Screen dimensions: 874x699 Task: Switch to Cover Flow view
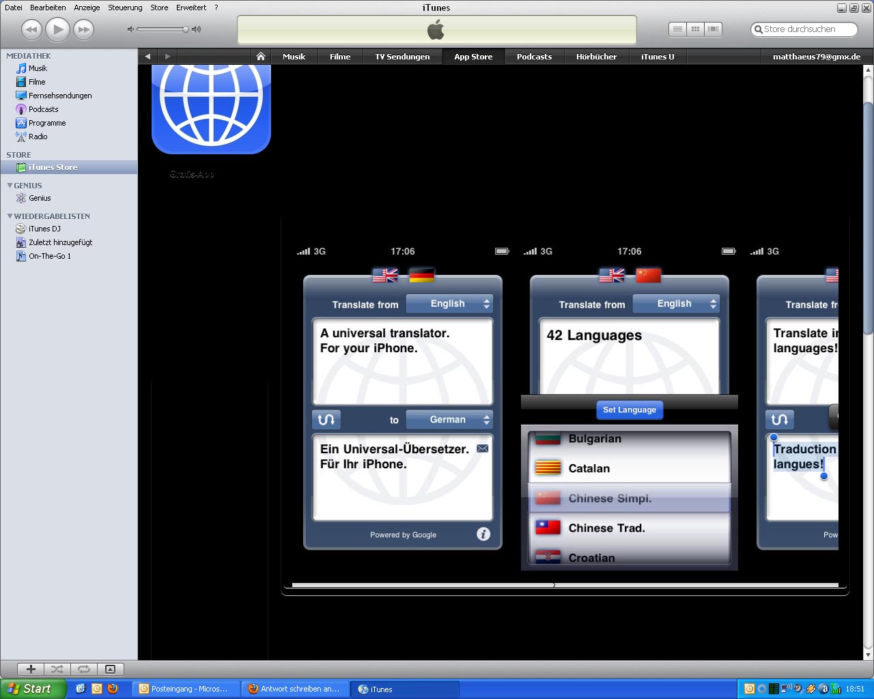tap(713, 29)
